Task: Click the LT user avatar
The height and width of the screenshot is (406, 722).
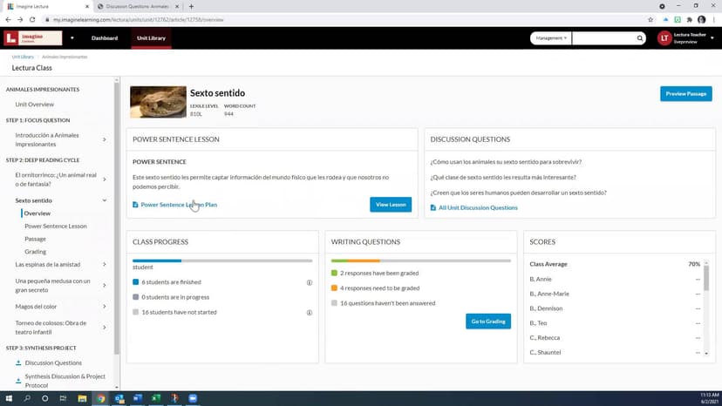Action: (664, 38)
